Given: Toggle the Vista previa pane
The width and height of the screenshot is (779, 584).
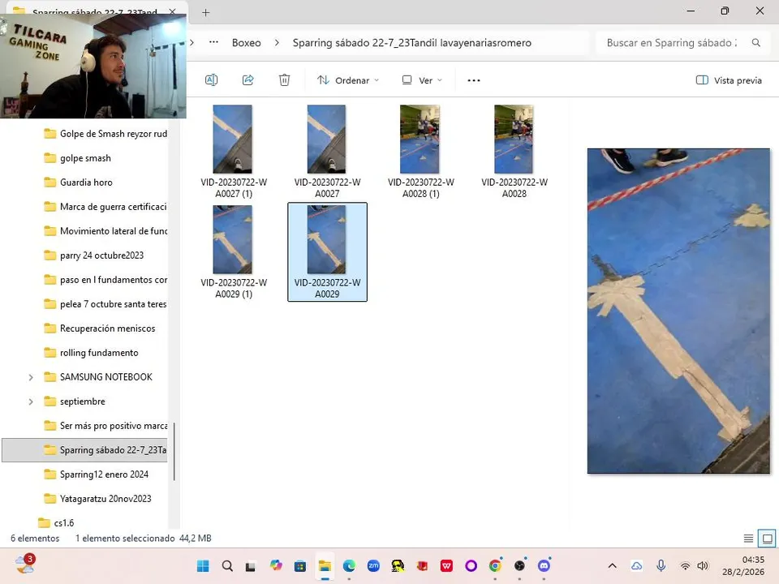Looking at the screenshot, I should click(729, 80).
